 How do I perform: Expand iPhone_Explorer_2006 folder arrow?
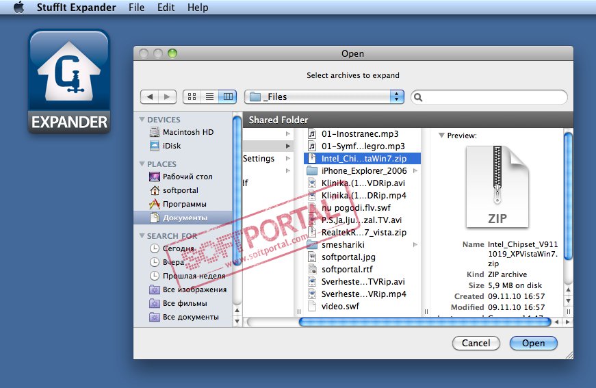[x=415, y=170]
